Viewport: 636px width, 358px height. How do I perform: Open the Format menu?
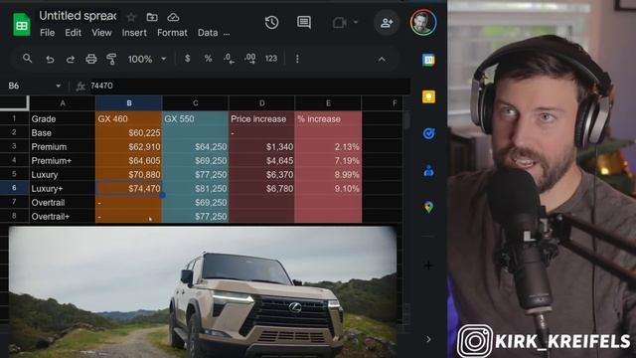[x=172, y=33]
